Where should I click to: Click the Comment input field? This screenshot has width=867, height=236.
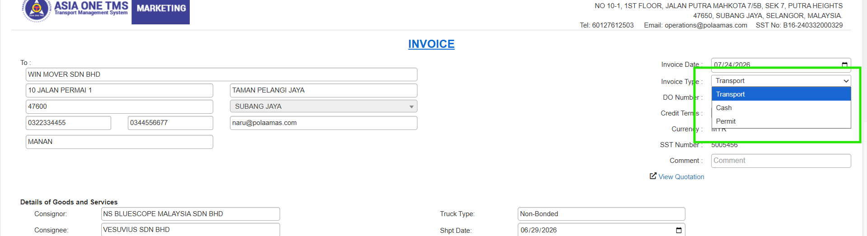[x=781, y=161]
